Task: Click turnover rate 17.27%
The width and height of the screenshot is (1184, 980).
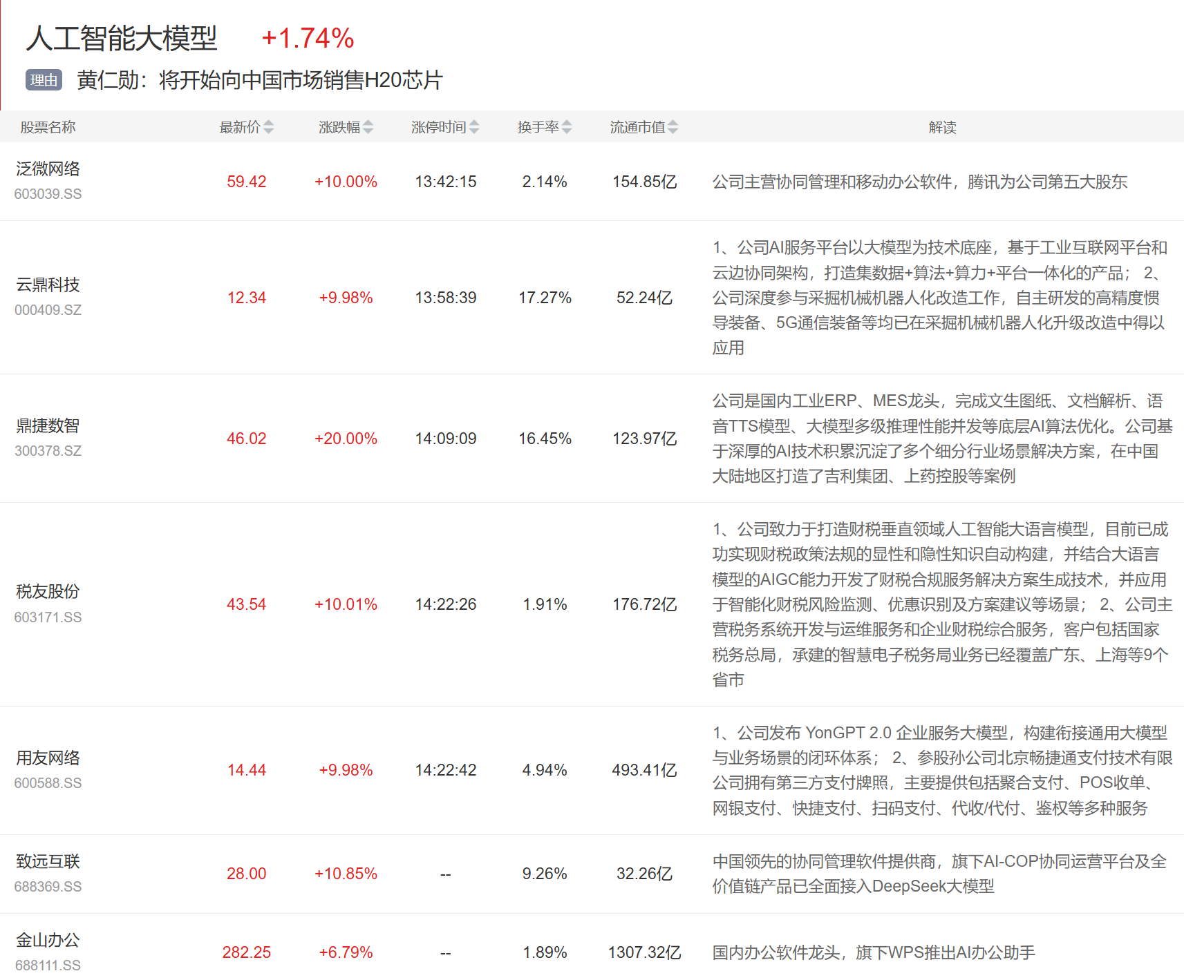Action: click(545, 298)
